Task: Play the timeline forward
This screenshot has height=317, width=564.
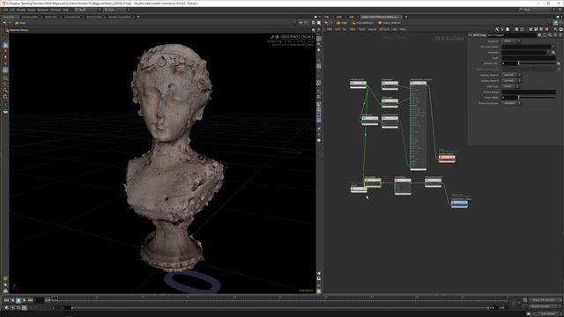Action: coord(24,300)
